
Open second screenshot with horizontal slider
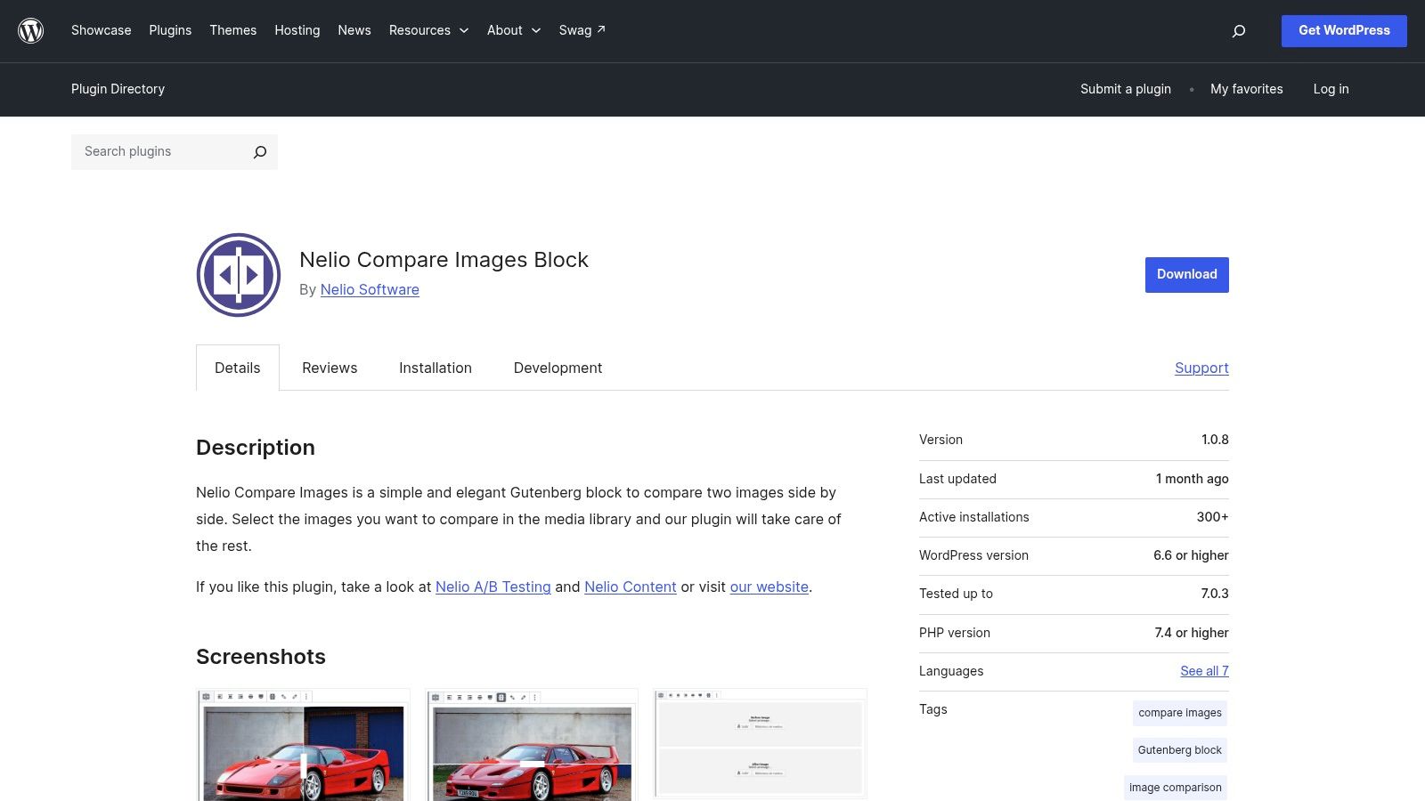coord(532,745)
